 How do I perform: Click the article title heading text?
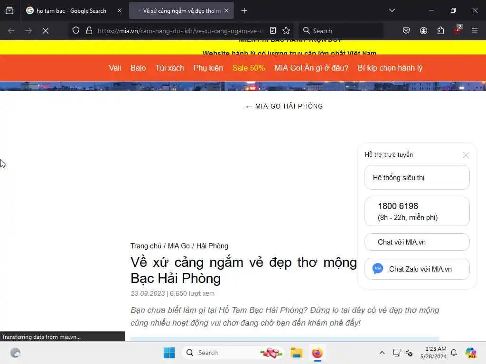[243, 270]
